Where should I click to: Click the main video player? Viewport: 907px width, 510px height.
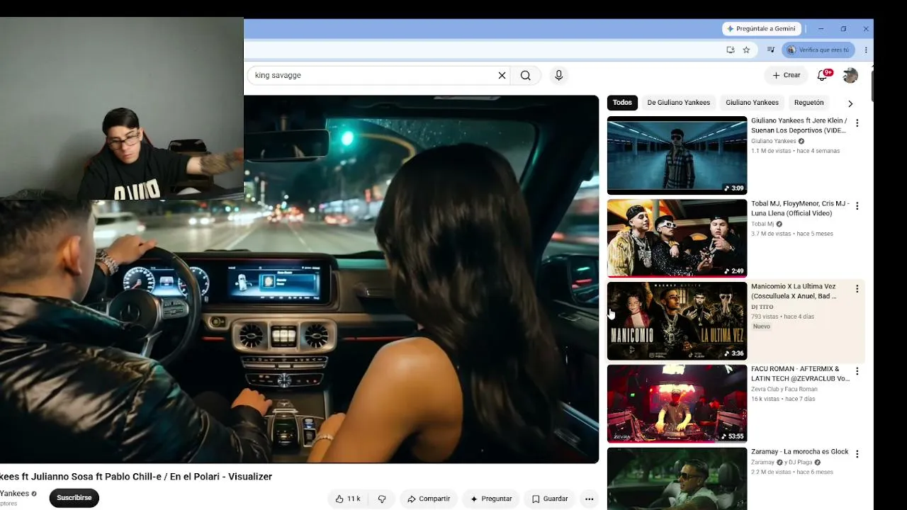coord(299,279)
